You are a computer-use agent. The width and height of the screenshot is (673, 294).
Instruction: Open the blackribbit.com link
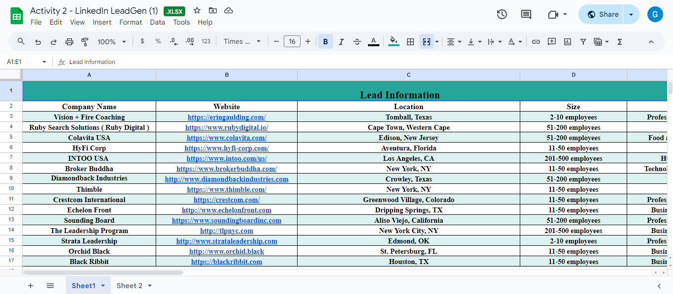tap(227, 262)
